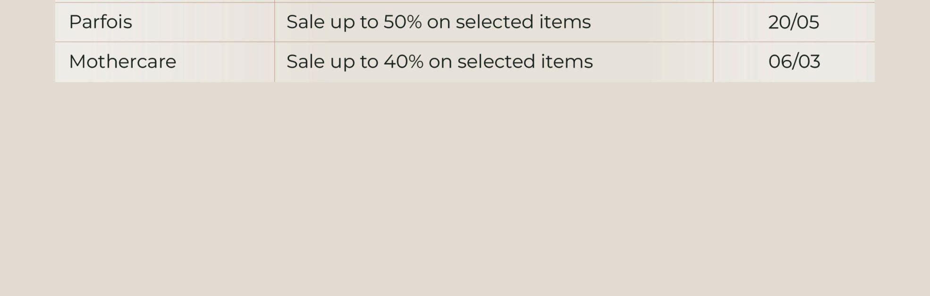Select the 06/03 date cell

click(x=794, y=62)
